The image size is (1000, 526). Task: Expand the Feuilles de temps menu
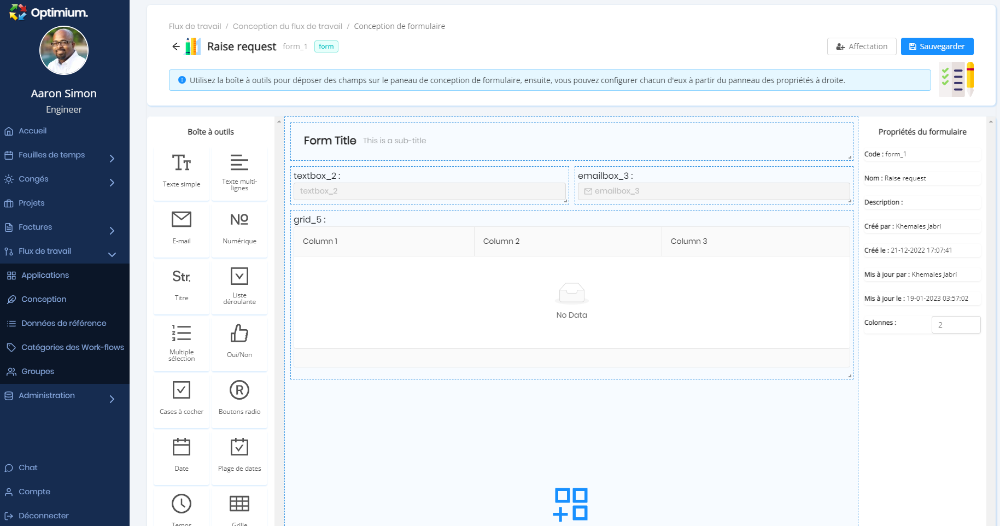112,159
